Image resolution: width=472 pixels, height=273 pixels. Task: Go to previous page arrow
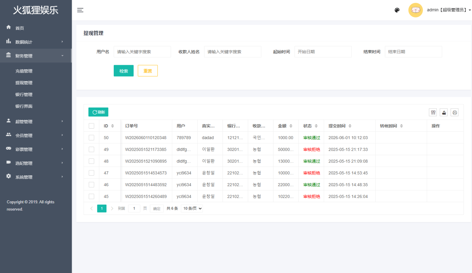tap(91, 208)
